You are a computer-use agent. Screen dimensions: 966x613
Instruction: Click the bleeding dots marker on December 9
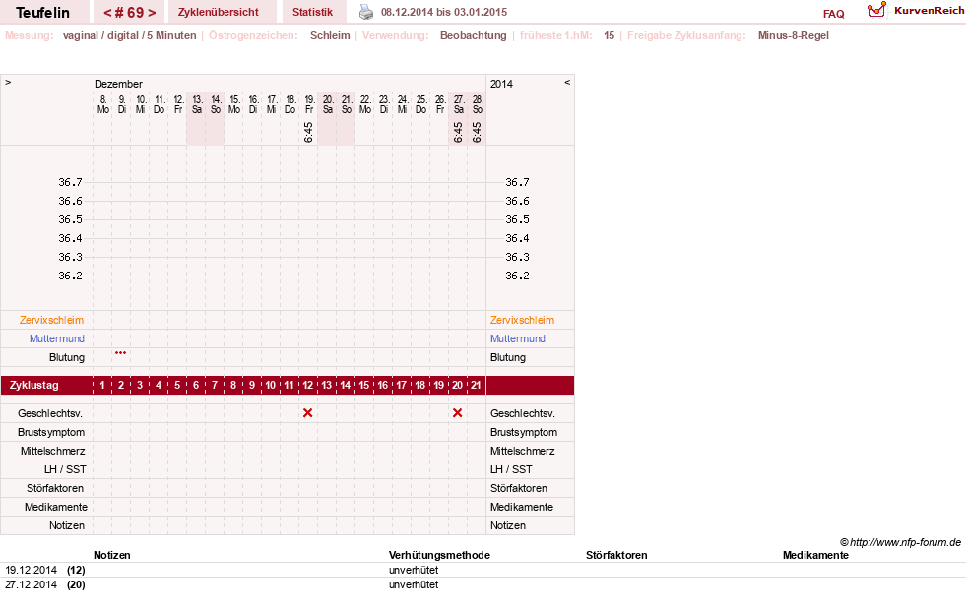pyautogui.click(x=121, y=352)
